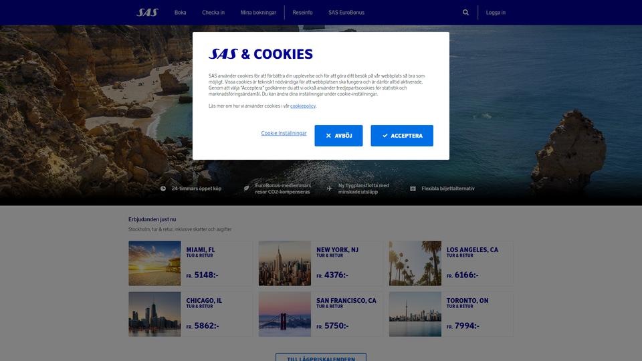Accept cookies with the ACCEPTERA button
The width and height of the screenshot is (642, 361).
[402, 136]
